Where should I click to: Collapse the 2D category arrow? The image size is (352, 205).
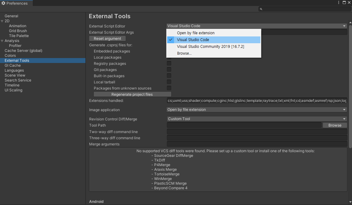click(x=2, y=21)
